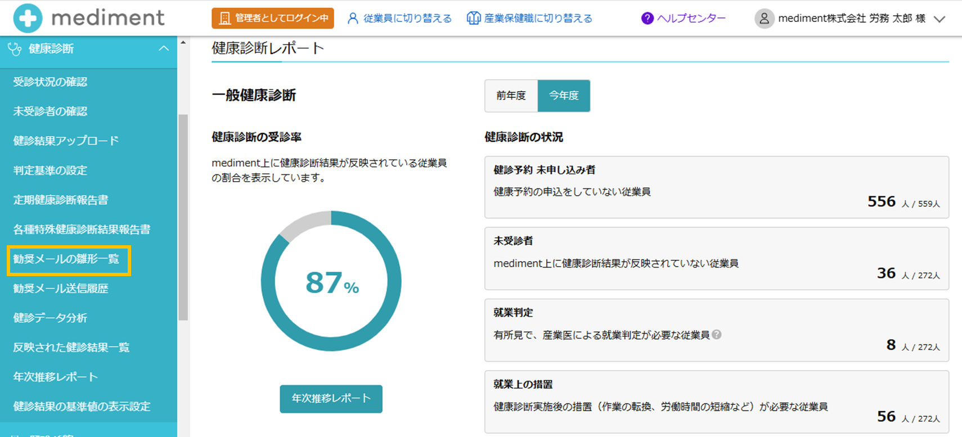Click the employee person icon
Image resolution: width=962 pixels, height=437 pixels.
click(353, 19)
